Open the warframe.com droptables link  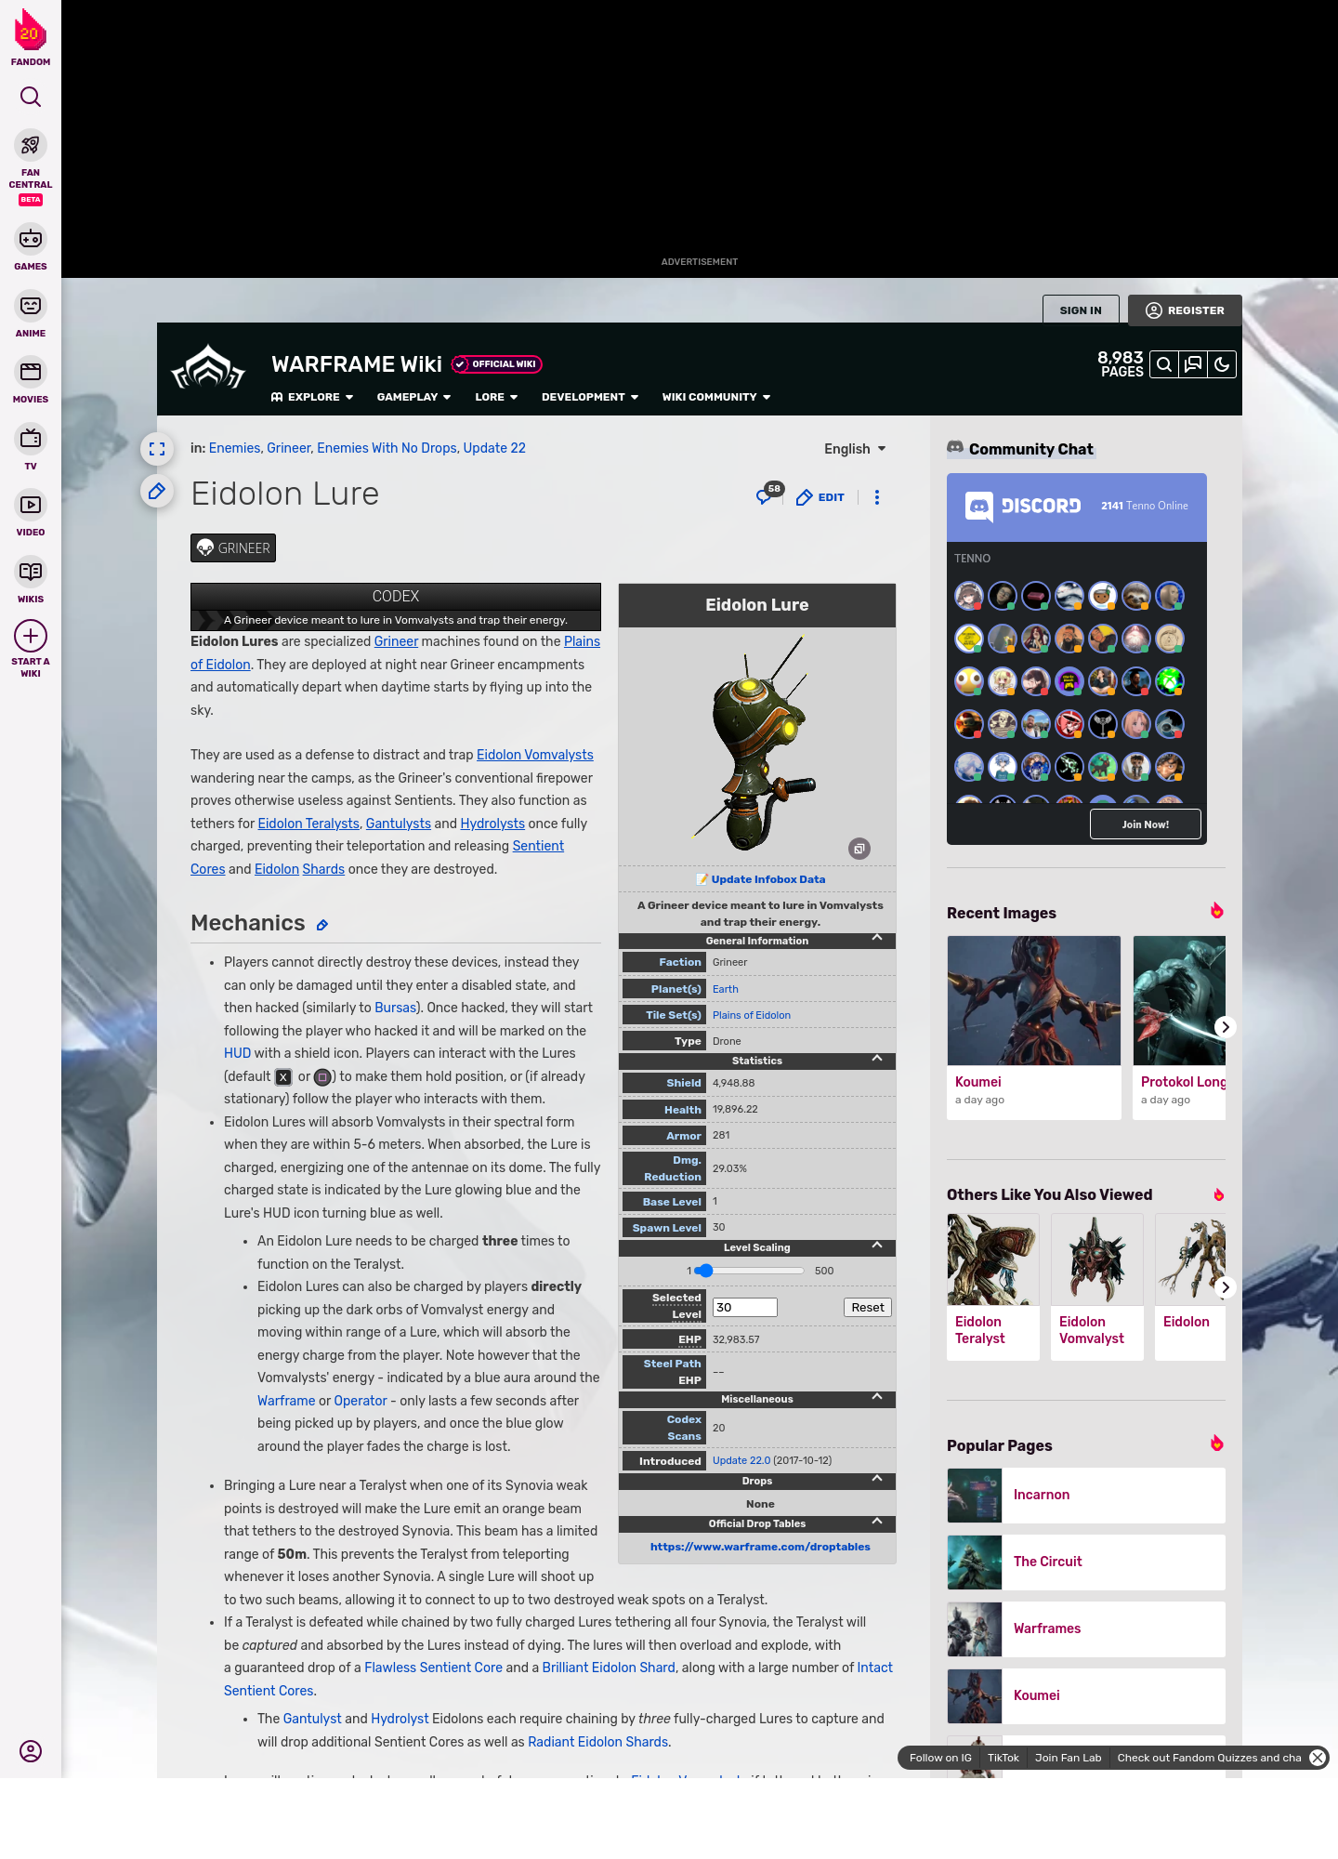[x=760, y=1547]
